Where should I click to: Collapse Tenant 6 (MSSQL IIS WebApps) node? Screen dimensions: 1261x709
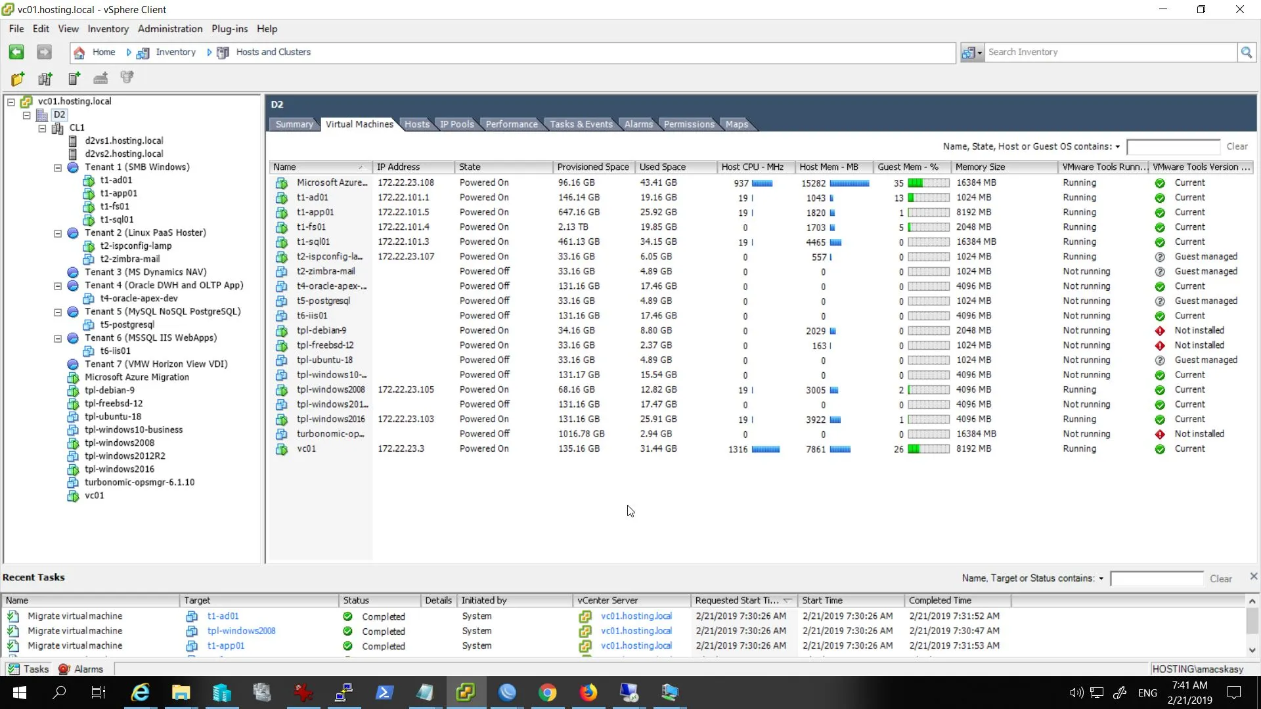click(x=58, y=338)
